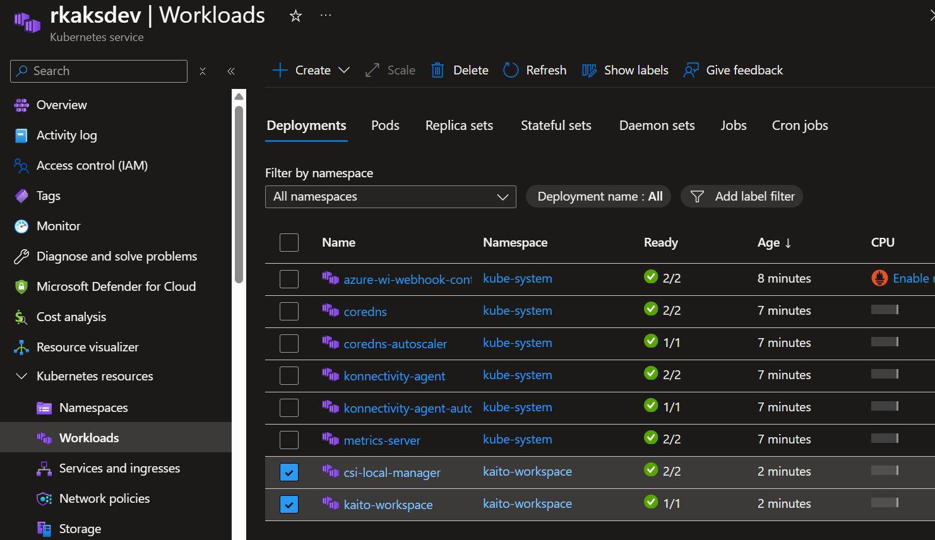
Task: Collapse the Kubernetes resources section
Action: (x=21, y=376)
